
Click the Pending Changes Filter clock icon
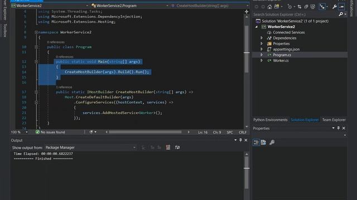(x=290, y=7)
